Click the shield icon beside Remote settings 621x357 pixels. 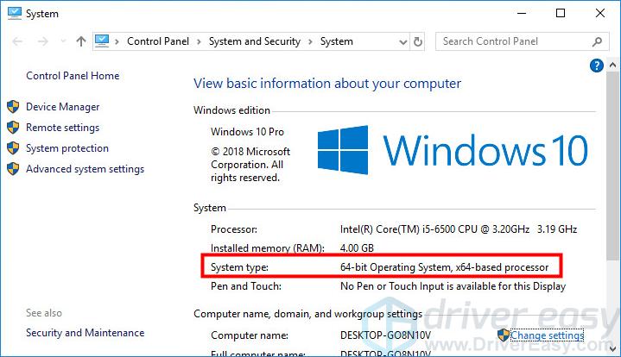click(13, 128)
